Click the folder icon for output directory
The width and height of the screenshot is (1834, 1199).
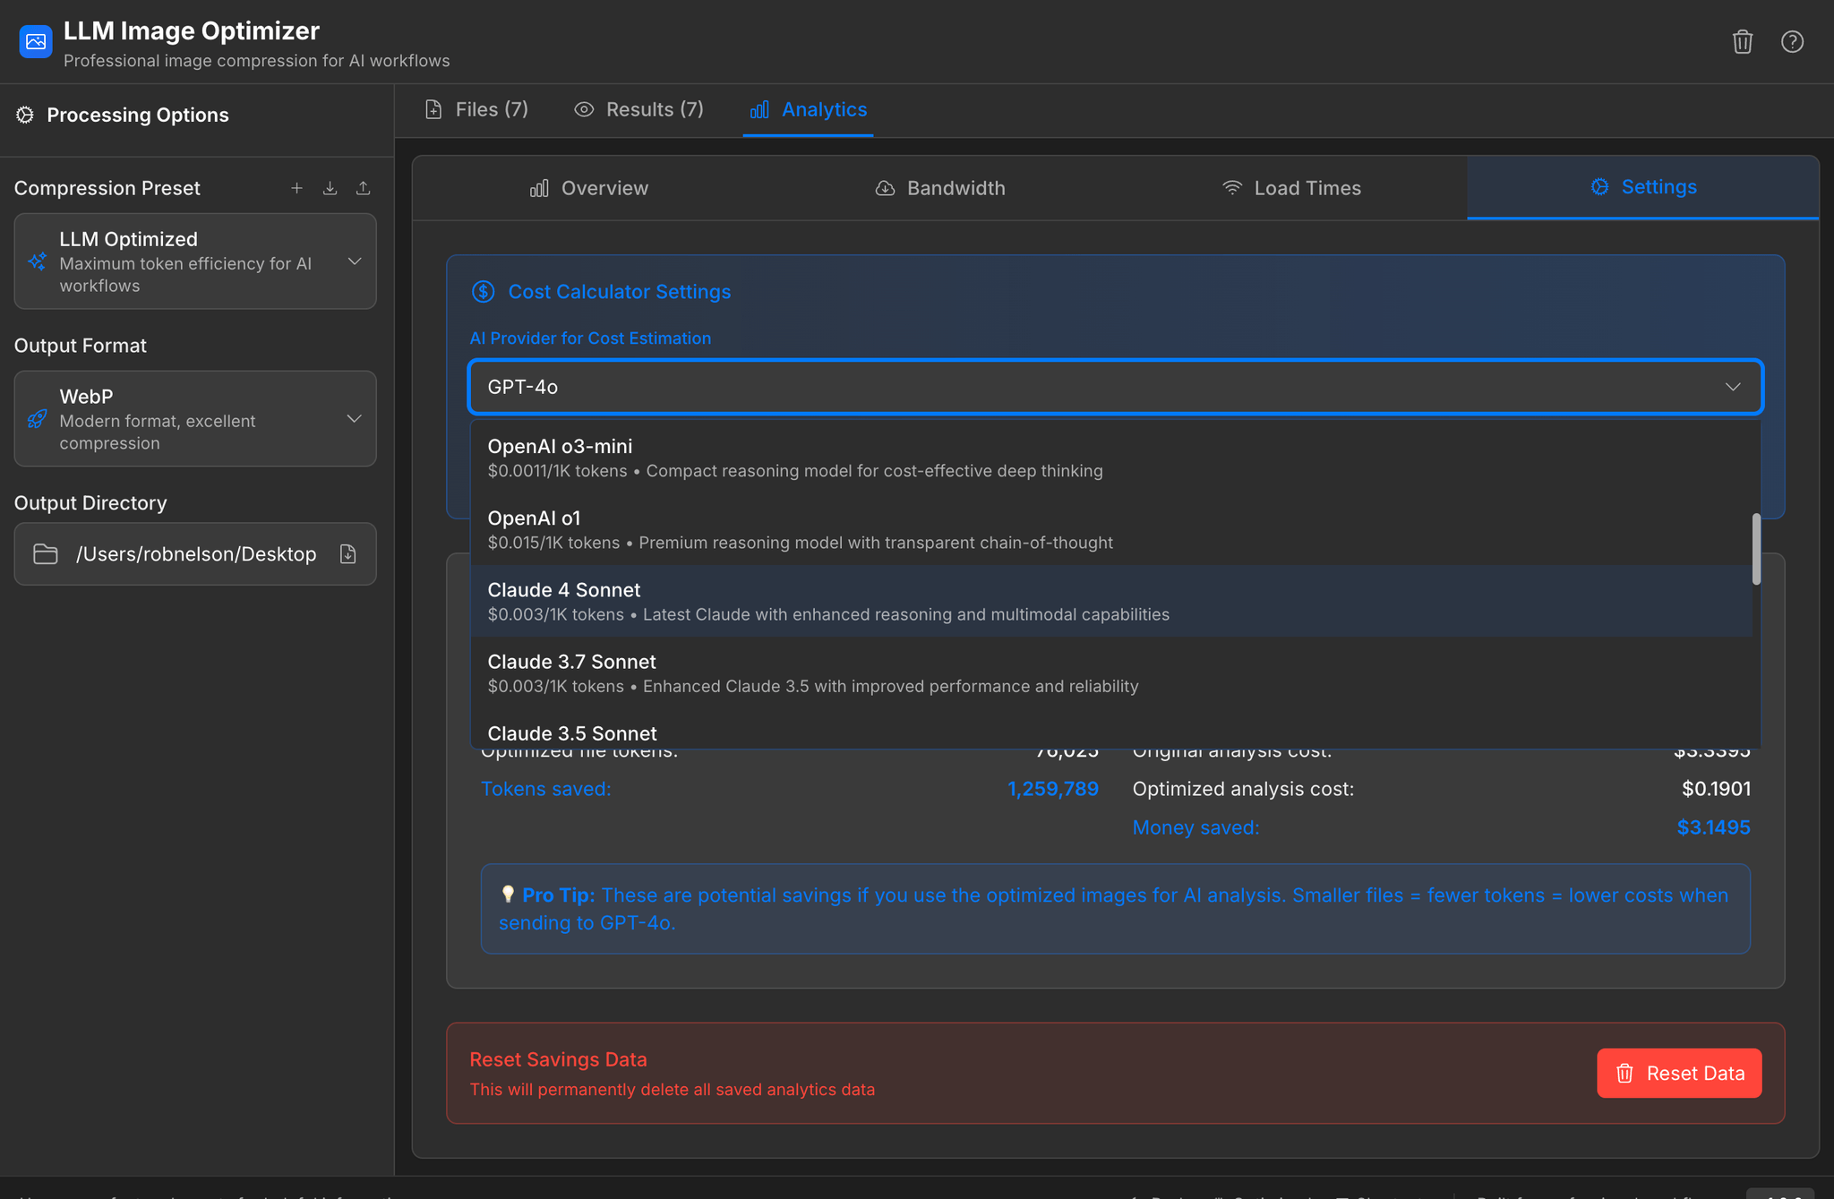(46, 554)
